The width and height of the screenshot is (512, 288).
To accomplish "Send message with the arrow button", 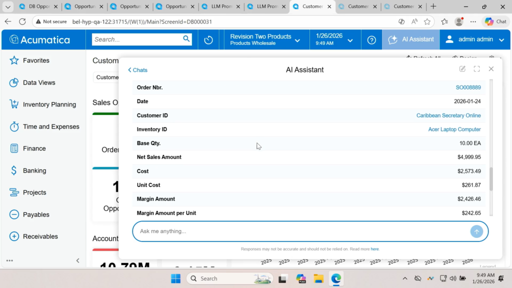I will (476, 231).
